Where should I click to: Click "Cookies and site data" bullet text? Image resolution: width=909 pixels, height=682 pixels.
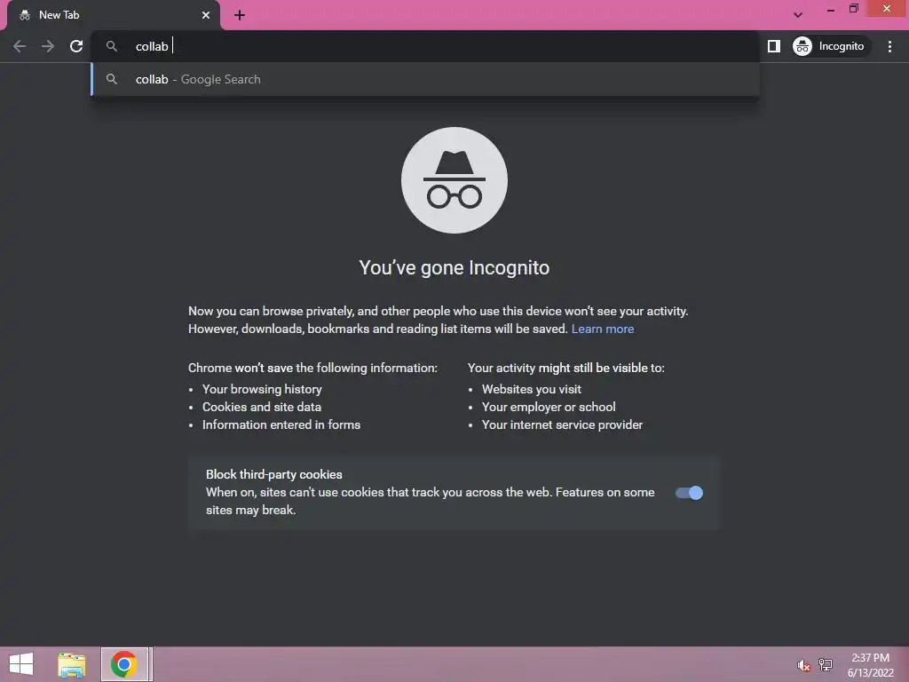[x=262, y=407]
